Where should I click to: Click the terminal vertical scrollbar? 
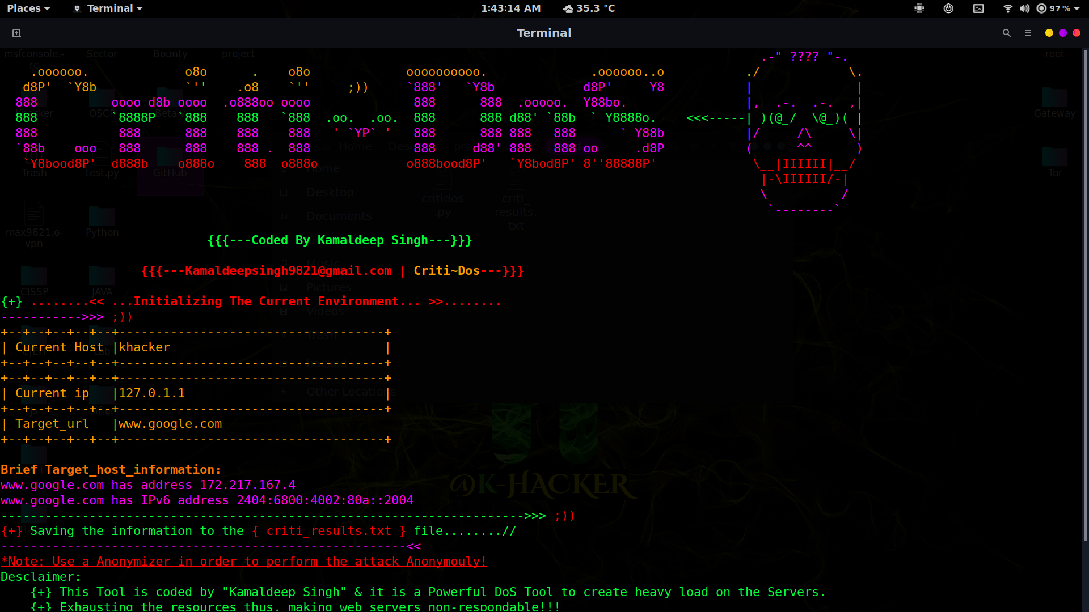point(1086,295)
